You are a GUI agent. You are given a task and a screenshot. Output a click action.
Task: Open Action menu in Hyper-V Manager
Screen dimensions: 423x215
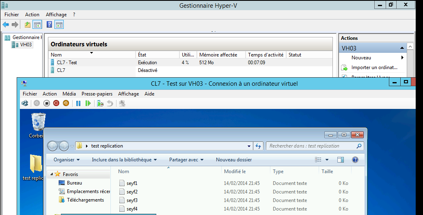[32, 15]
